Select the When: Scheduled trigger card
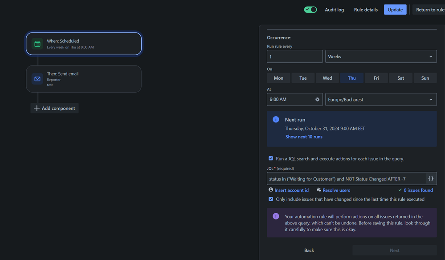 (x=84, y=44)
